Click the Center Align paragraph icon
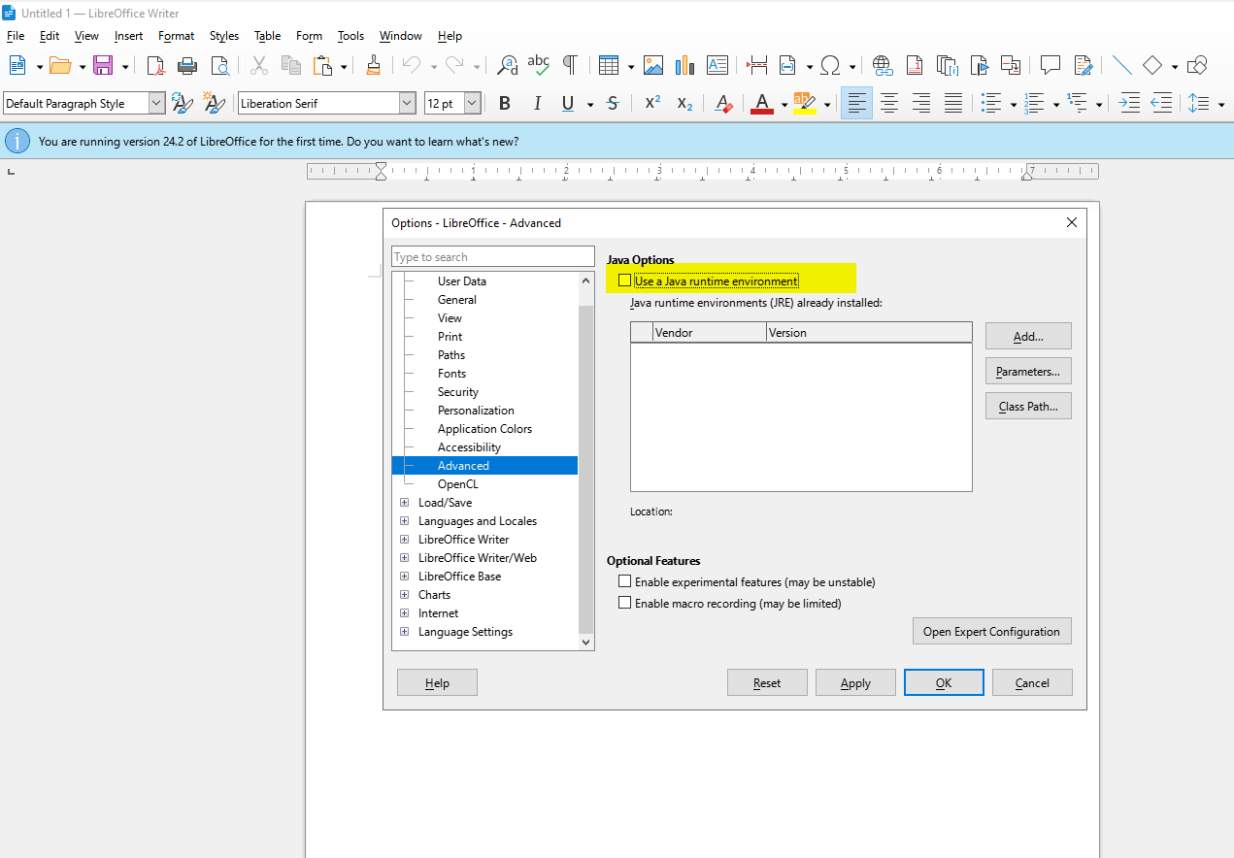The image size is (1234, 858). pyautogui.click(x=888, y=103)
